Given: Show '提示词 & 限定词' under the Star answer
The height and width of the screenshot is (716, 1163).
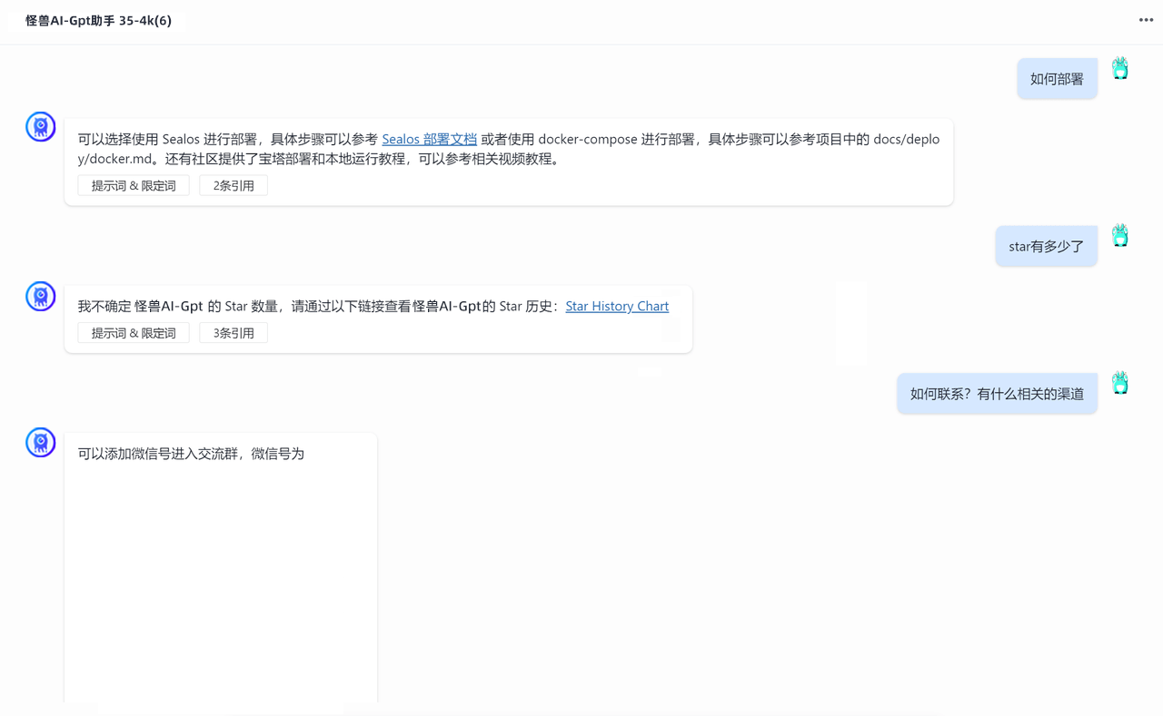Looking at the screenshot, I should tap(134, 333).
